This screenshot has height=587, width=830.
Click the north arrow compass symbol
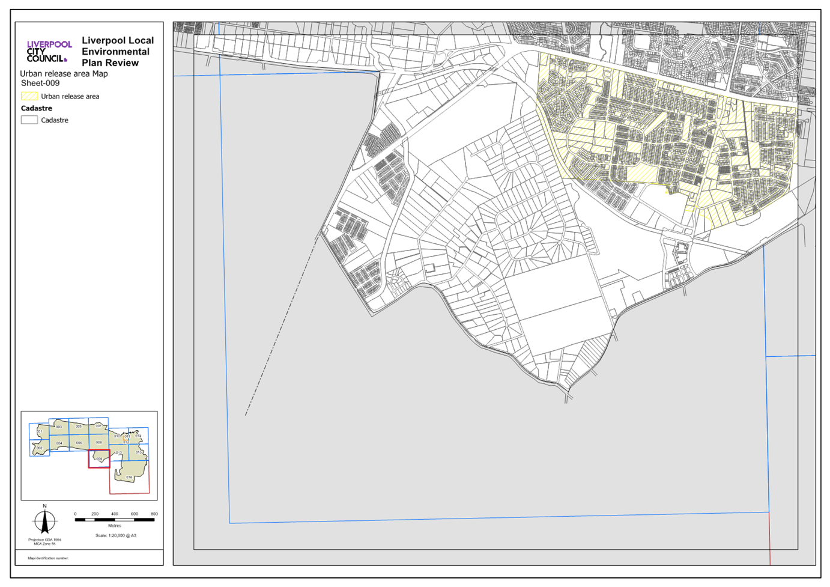point(44,520)
